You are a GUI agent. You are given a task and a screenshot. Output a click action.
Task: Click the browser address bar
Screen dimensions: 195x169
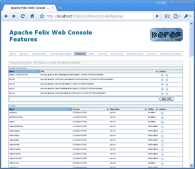[99, 16]
